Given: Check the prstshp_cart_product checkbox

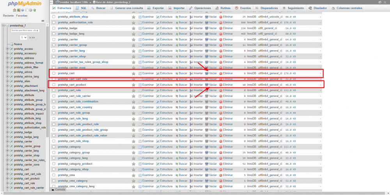Looking at the screenshot, I should [x=54, y=85].
